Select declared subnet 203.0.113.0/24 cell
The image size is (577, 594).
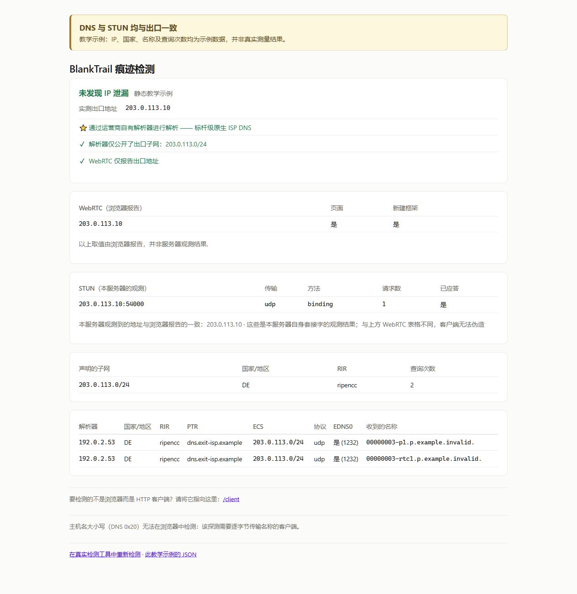[x=104, y=385]
